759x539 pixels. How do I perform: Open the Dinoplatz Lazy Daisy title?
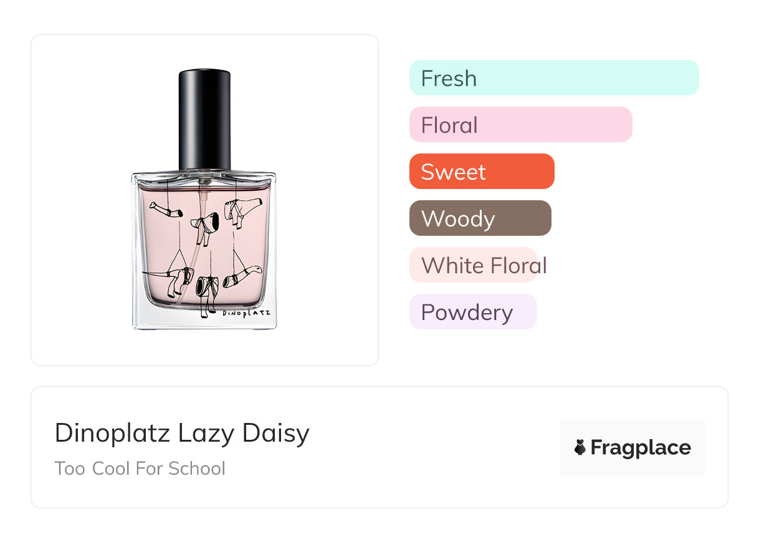pos(182,433)
